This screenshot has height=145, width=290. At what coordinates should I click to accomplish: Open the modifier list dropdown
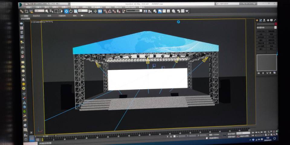(266, 27)
